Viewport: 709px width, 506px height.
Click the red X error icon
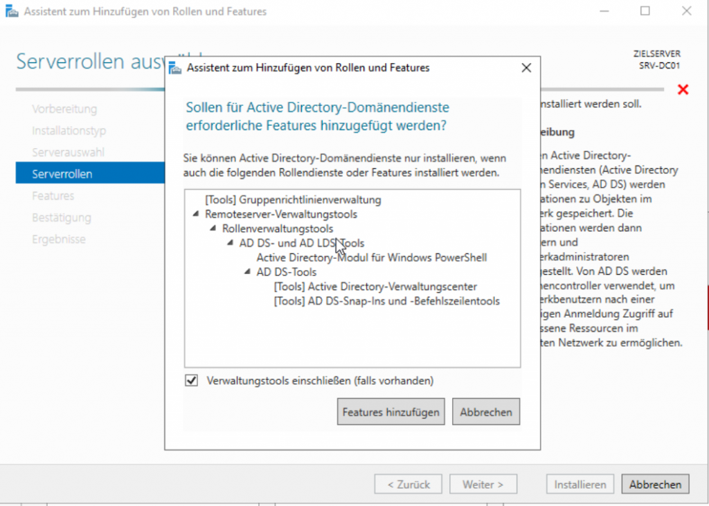(683, 89)
